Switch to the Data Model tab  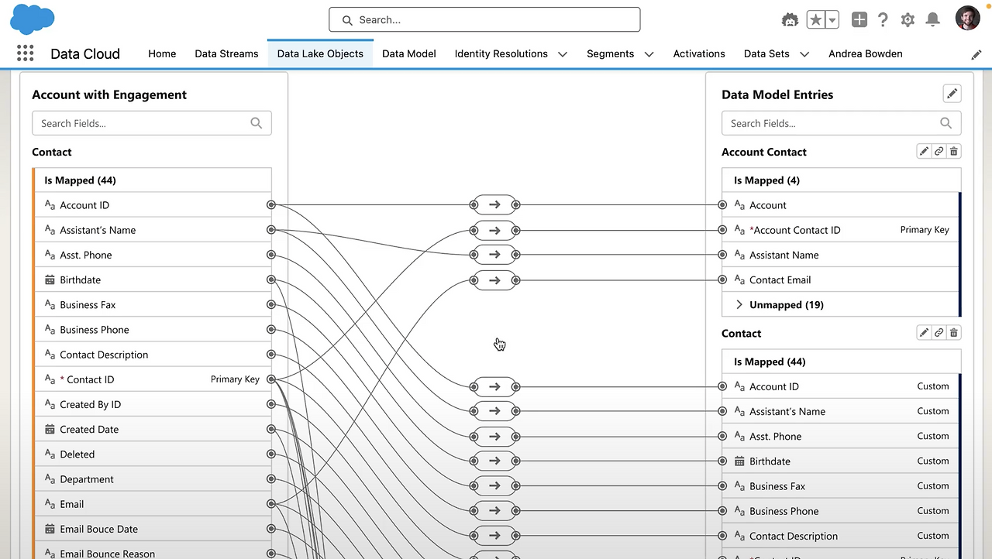point(408,53)
